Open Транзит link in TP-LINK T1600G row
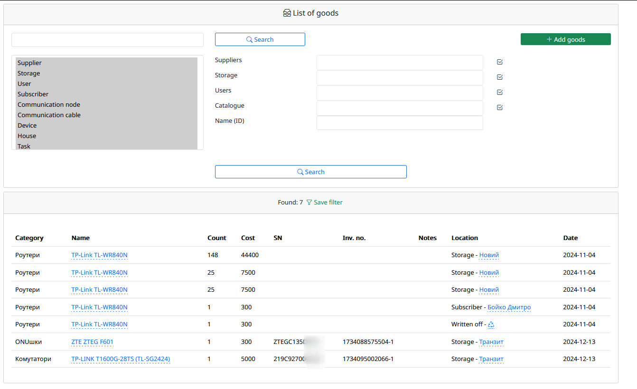This screenshot has height=389, width=637. pos(491,359)
